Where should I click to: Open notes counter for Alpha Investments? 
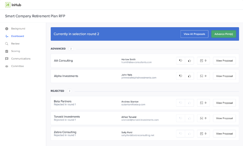click(203, 76)
